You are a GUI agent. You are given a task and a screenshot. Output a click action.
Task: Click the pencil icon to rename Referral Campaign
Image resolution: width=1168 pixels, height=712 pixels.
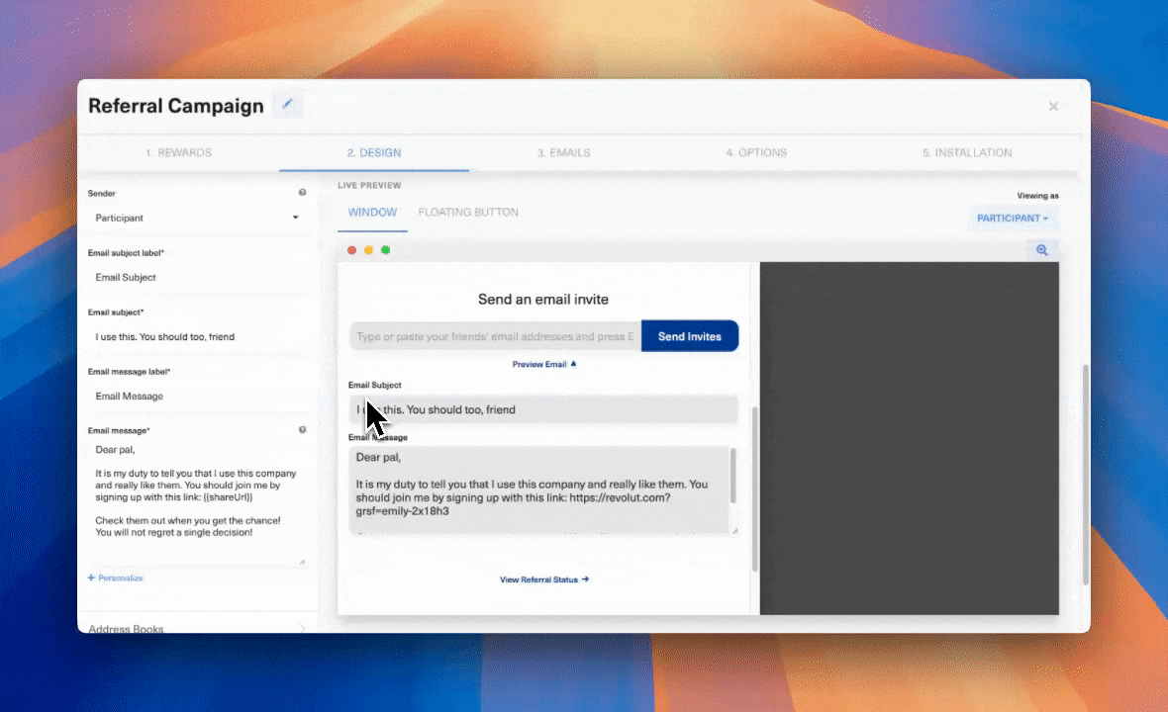287,103
